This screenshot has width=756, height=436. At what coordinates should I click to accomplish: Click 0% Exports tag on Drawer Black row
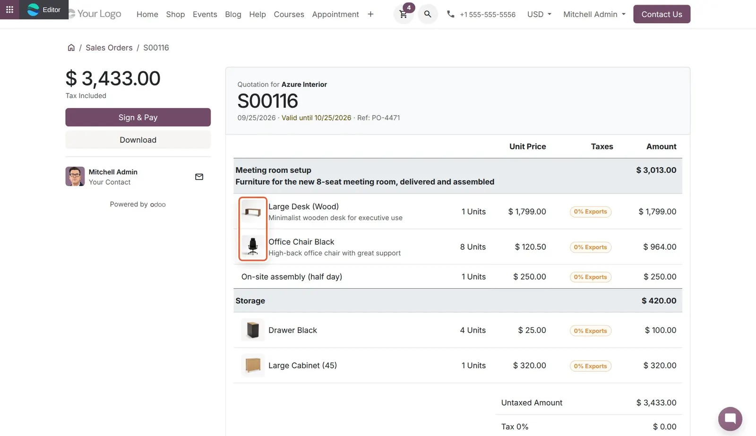tap(590, 331)
